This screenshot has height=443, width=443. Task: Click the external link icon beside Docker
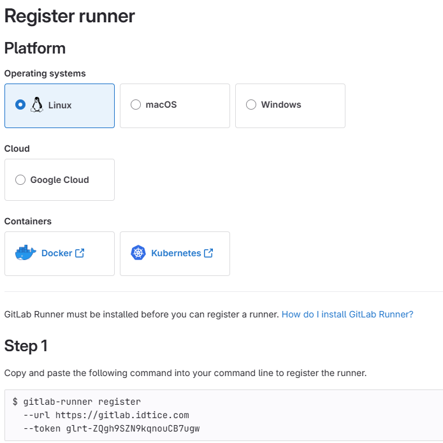(80, 253)
